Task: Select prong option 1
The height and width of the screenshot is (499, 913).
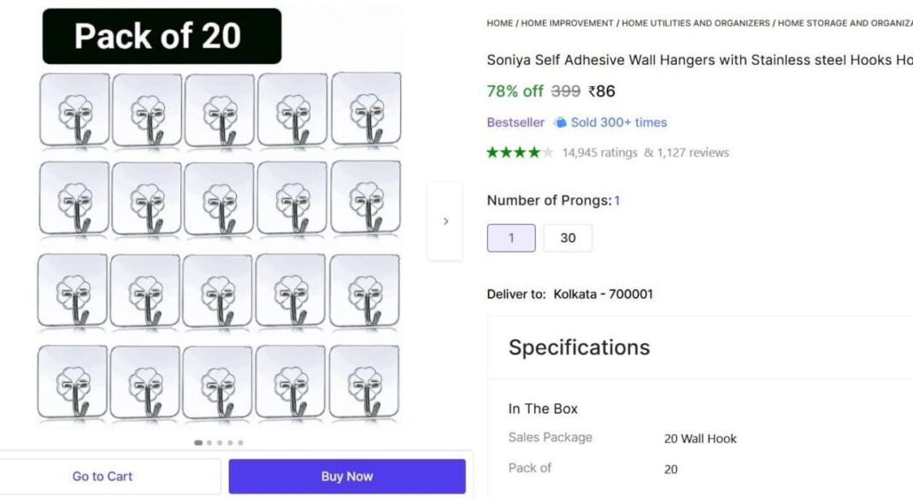Action: tap(511, 238)
